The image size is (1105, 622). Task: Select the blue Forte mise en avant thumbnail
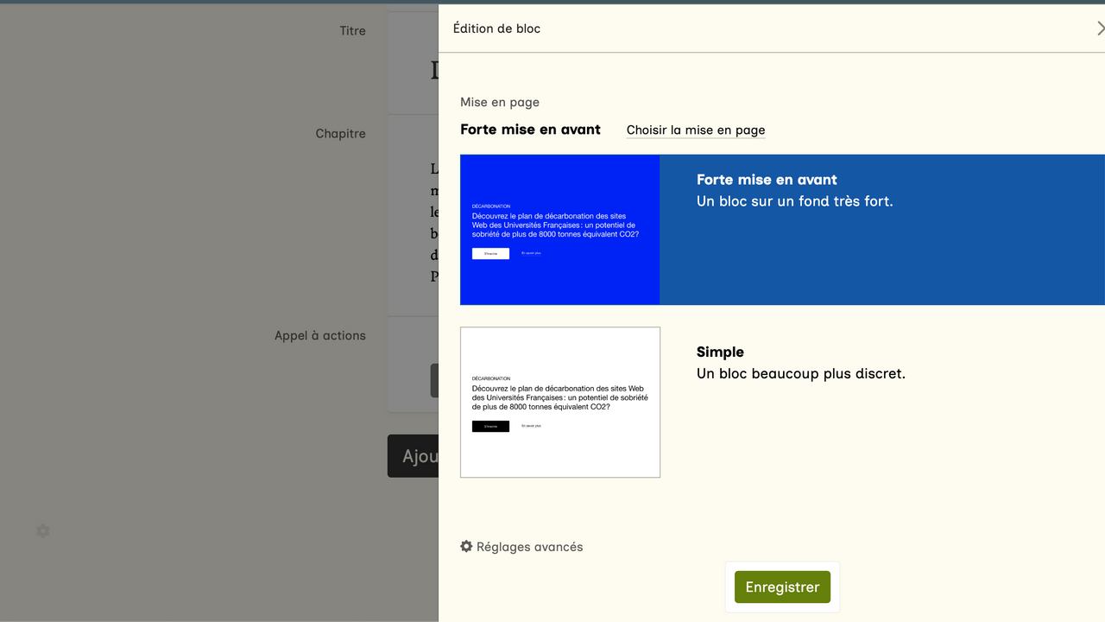[x=559, y=230]
